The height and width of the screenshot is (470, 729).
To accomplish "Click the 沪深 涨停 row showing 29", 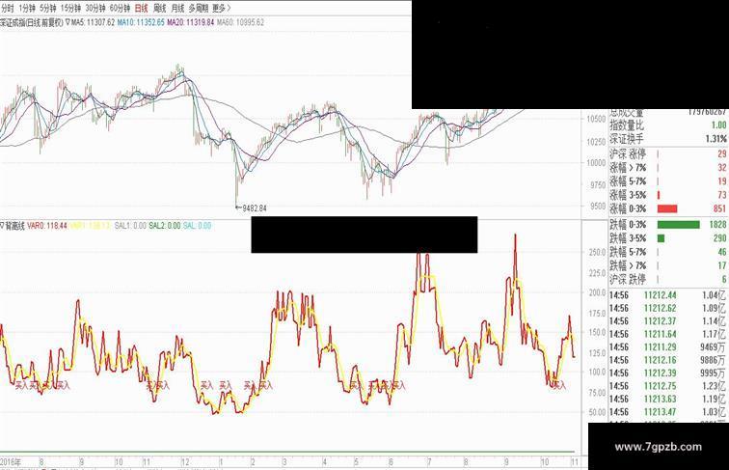I will [667, 154].
